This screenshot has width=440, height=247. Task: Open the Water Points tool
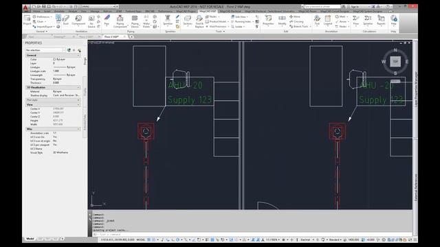(146, 21)
